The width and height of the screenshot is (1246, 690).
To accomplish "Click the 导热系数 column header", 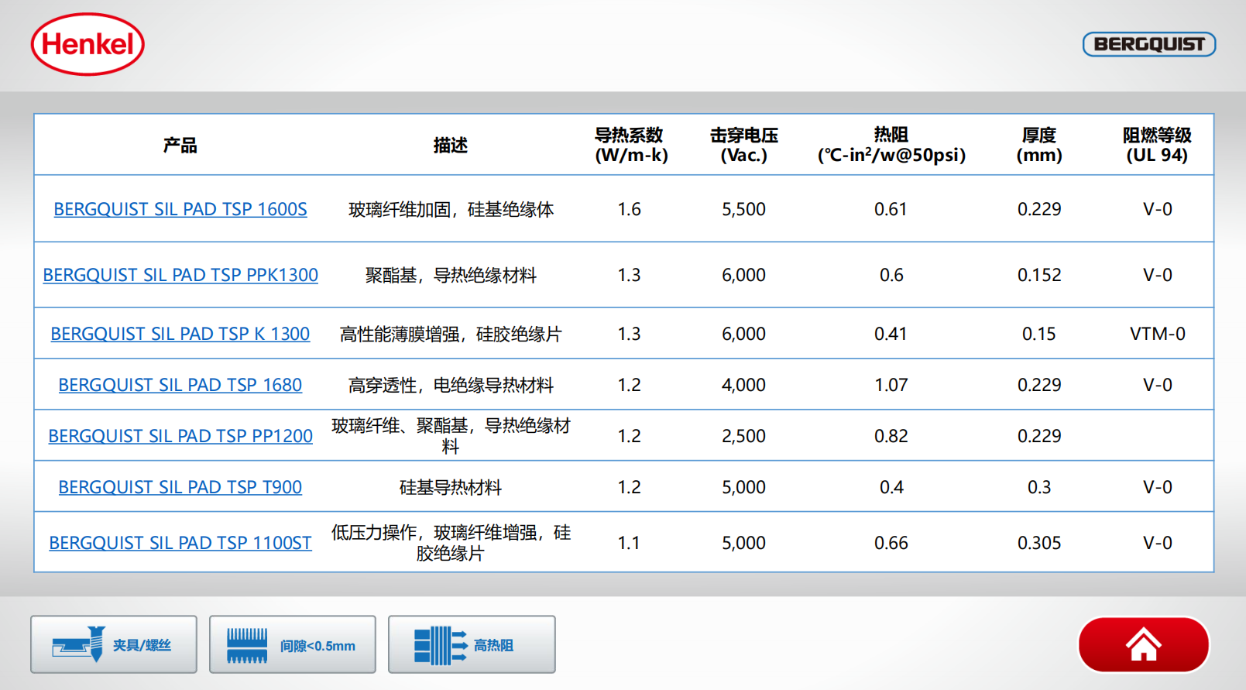I will click(630, 145).
